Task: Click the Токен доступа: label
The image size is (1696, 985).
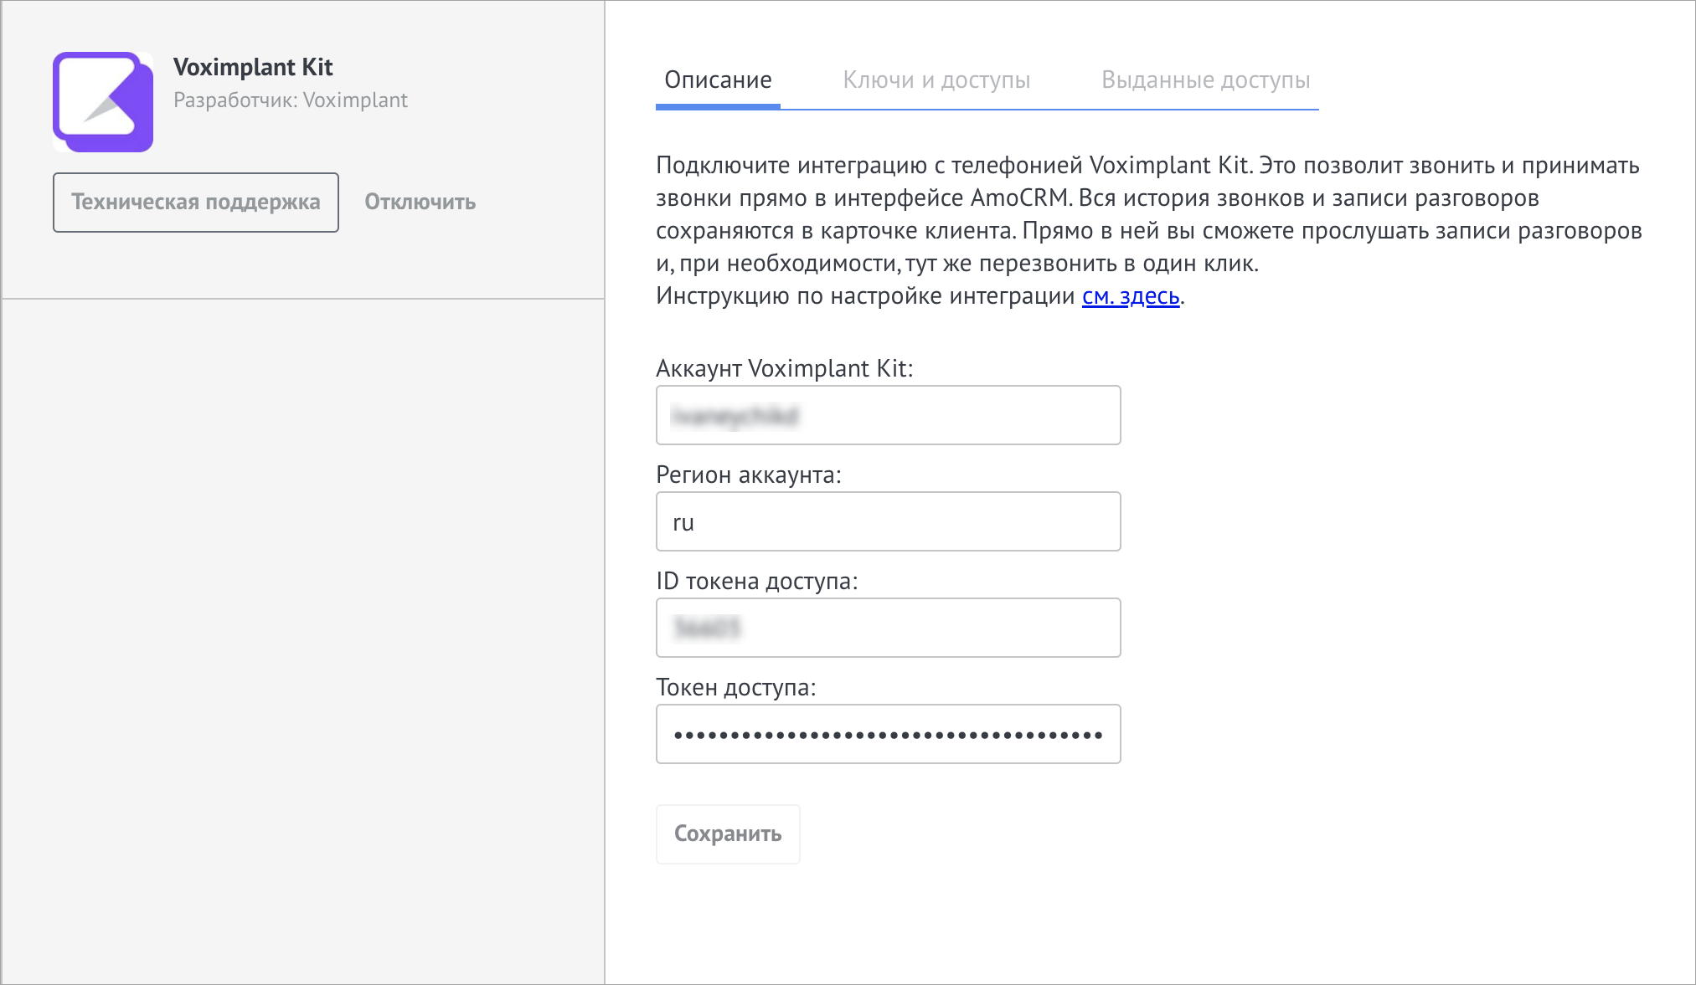Action: point(736,688)
